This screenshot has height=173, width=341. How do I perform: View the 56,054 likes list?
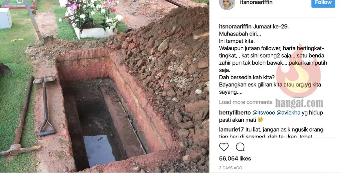[x=235, y=158]
